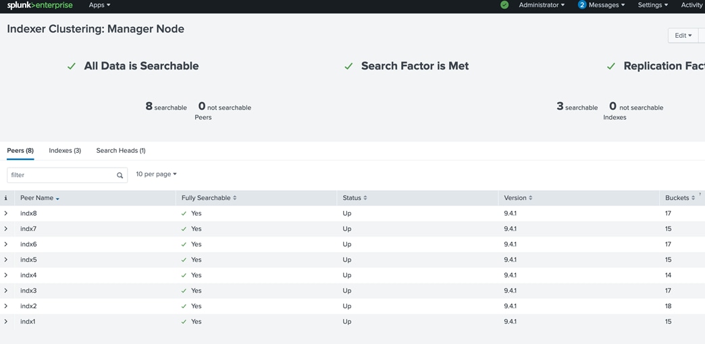Screen dimensions: 705x344
Task: Open the Settings menu
Action: point(653,5)
